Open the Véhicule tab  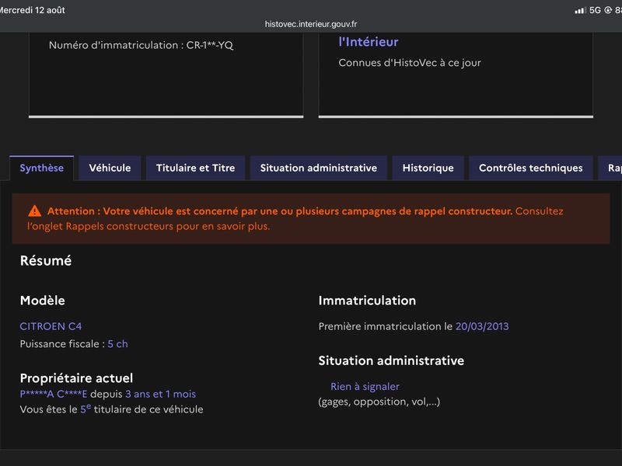110,168
